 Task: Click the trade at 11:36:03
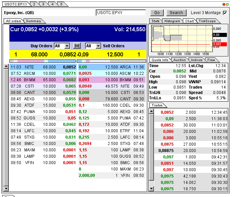coord(191,119)
